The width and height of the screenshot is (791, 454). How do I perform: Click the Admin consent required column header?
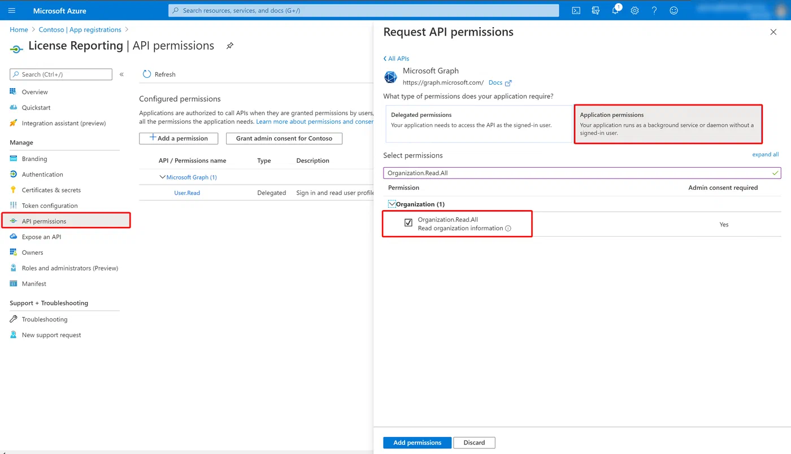click(723, 187)
